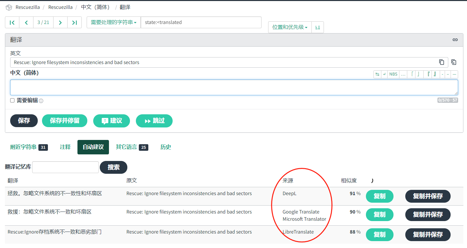Insert a non-breaking space using NBS button
This screenshot has width=467, height=248.
click(x=393, y=74)
